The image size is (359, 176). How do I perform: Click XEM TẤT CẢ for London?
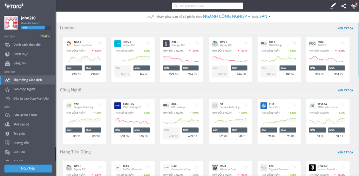345,28
